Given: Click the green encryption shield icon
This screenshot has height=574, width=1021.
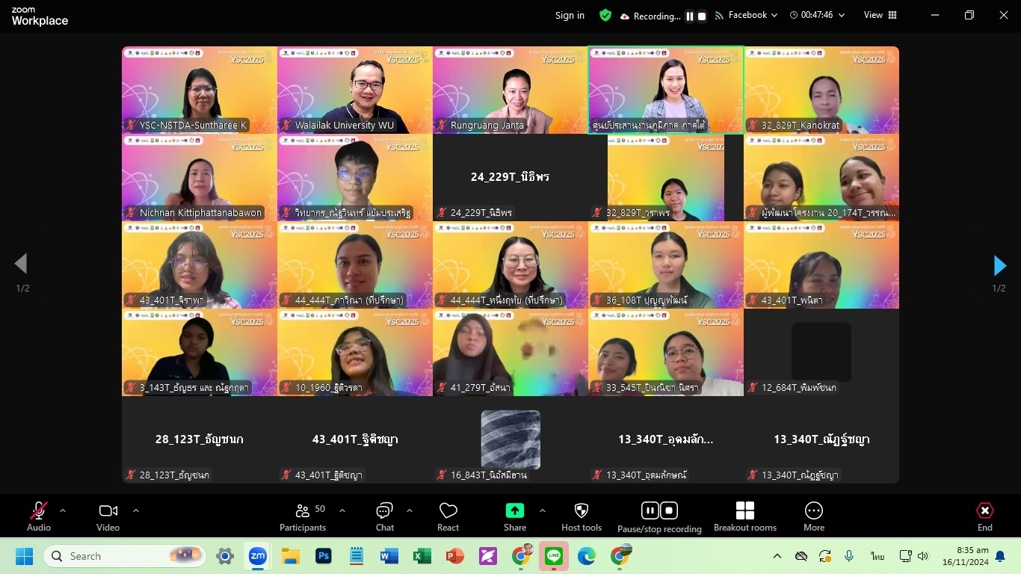Looking at the screenshot, I should click(605, 15).
